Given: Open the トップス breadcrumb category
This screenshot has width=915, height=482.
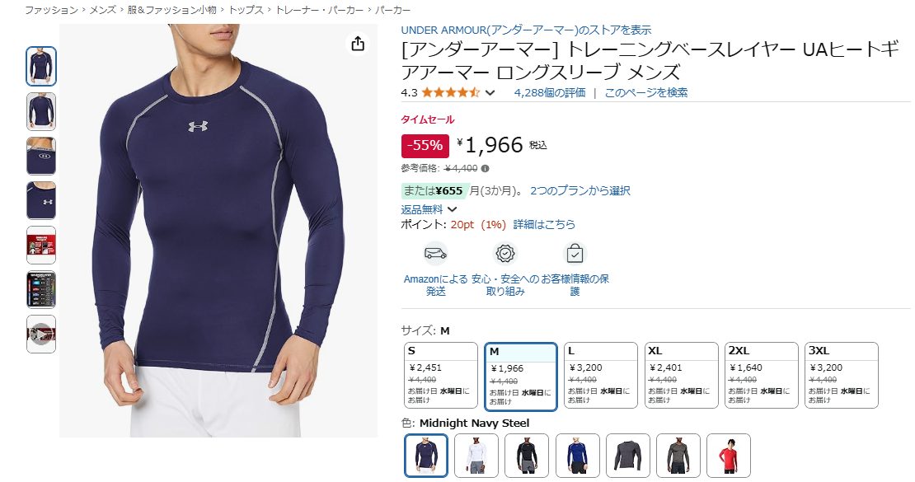Looking at the screenshot, I should click(x=246, y=10).
